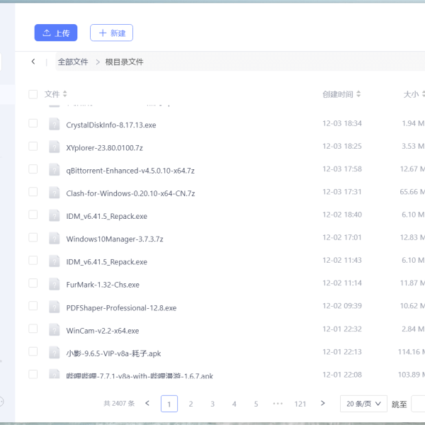Open Clash-for-Windows-0.20.10-x64-CN.7z file name

(130, 193)
